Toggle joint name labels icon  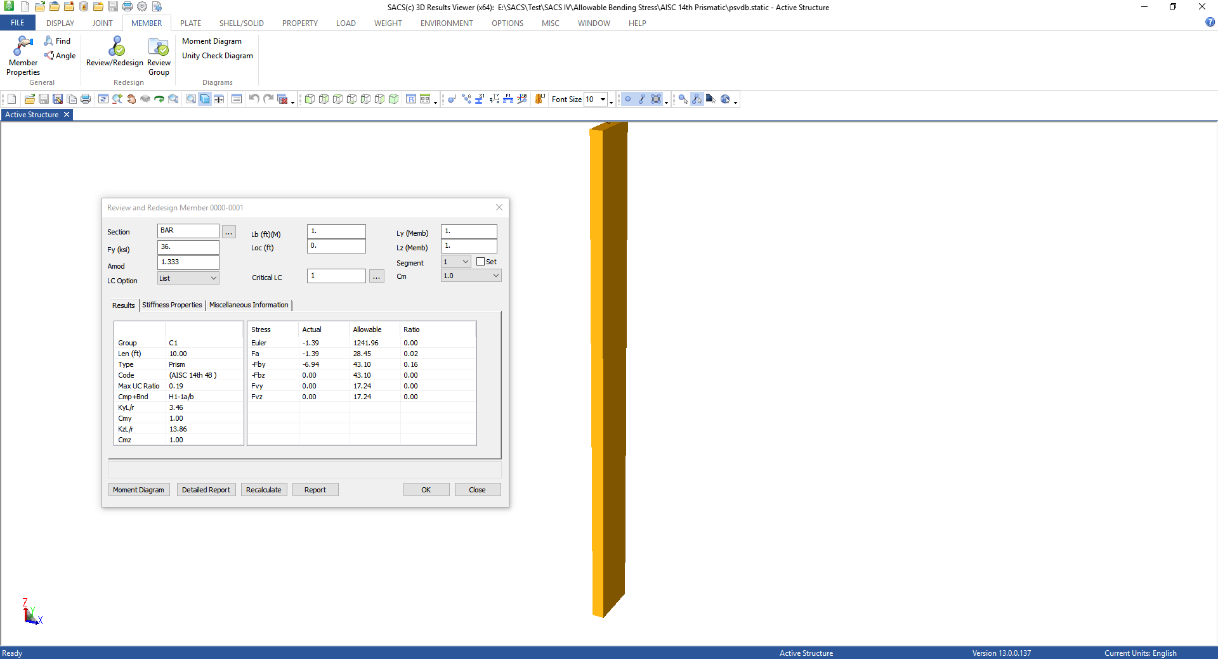pos(452,99)
